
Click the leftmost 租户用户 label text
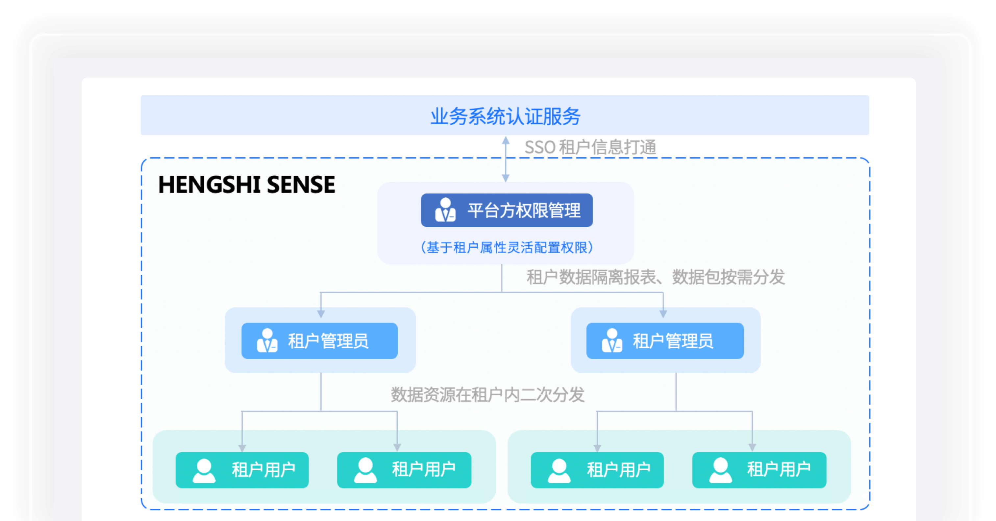[264, 470]
